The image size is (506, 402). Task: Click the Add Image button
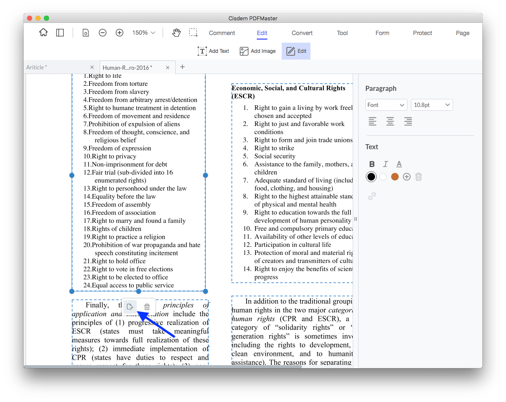pyautogui.click(x=258, y=51)
